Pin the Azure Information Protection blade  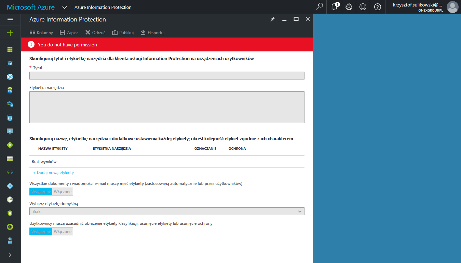pos(273,19)
